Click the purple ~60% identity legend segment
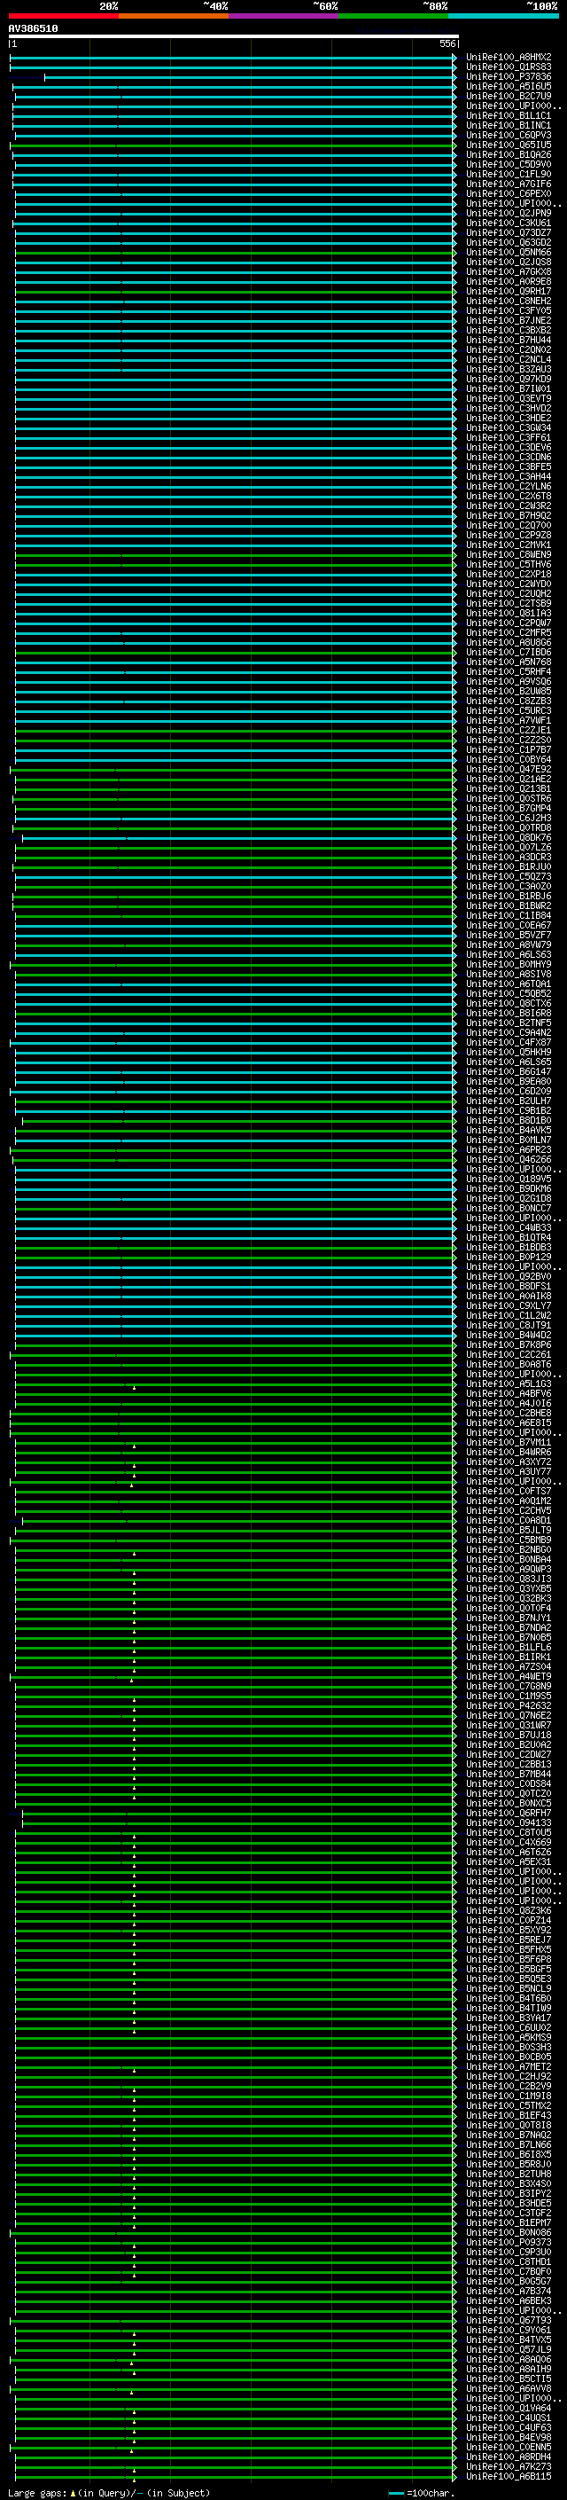This screenshot has height=2500, width=567. click(284, 16)
